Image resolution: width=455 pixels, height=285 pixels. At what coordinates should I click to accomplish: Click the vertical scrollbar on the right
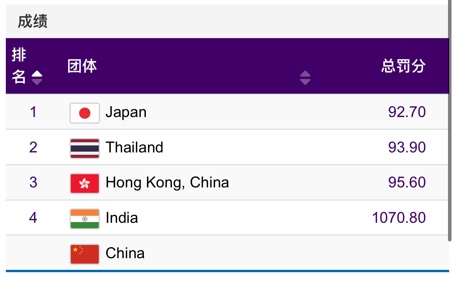450,121
